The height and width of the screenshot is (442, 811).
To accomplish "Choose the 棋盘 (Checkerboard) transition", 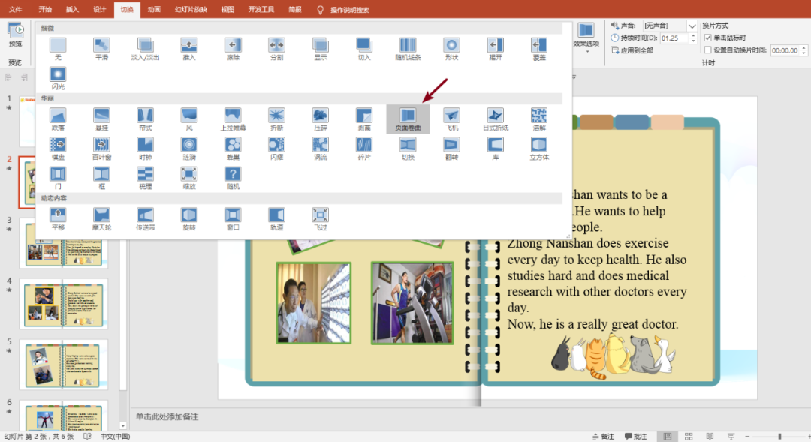I will [58, 149].
